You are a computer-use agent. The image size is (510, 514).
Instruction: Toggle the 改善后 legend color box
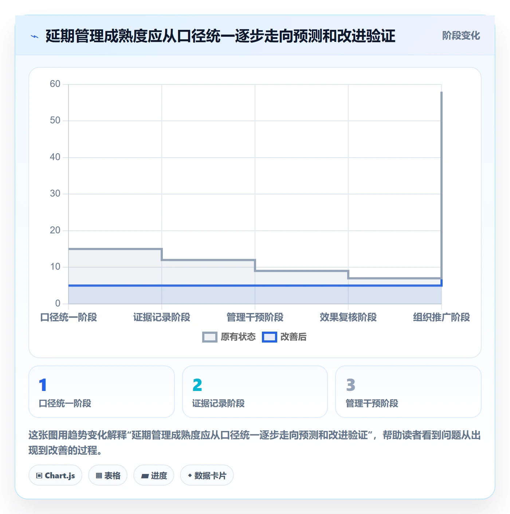pyautogui.click(x=270, y=337)
